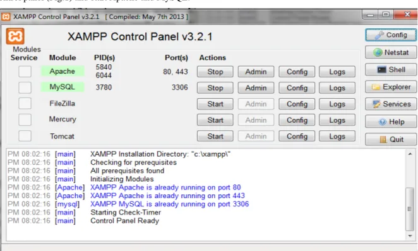Toggle the Apache service checkbox
418x251 pixels.
pos(25,72)
